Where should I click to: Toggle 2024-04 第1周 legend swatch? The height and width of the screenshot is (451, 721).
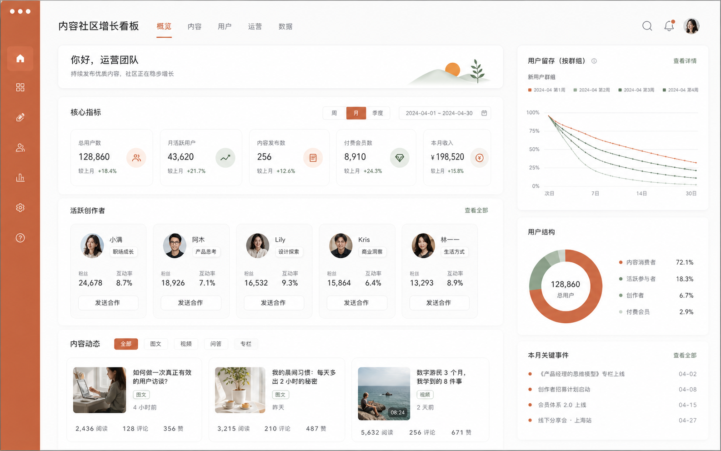[x=530, y=90]
